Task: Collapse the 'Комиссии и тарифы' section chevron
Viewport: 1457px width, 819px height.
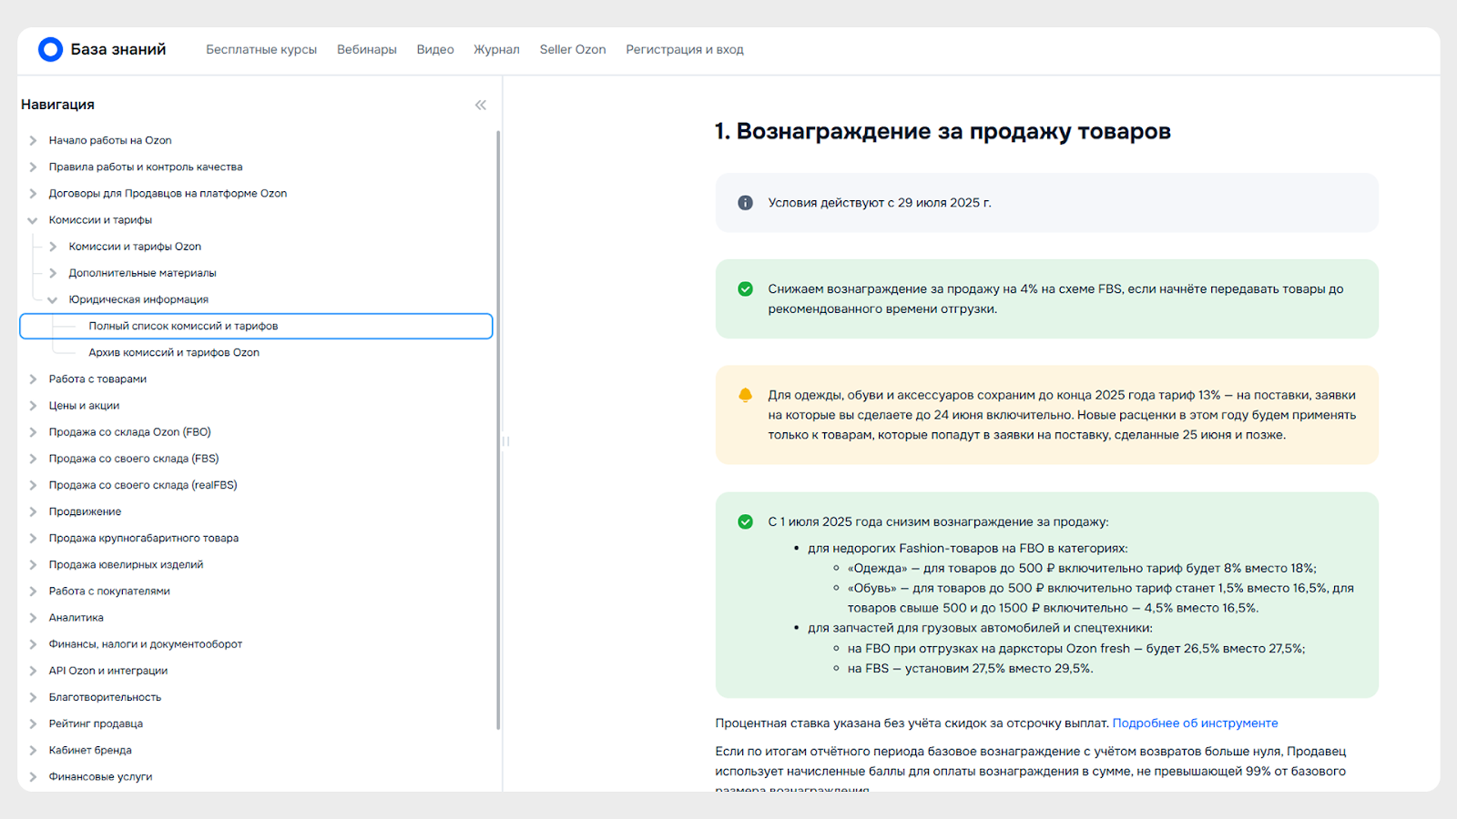Action: 33,220
